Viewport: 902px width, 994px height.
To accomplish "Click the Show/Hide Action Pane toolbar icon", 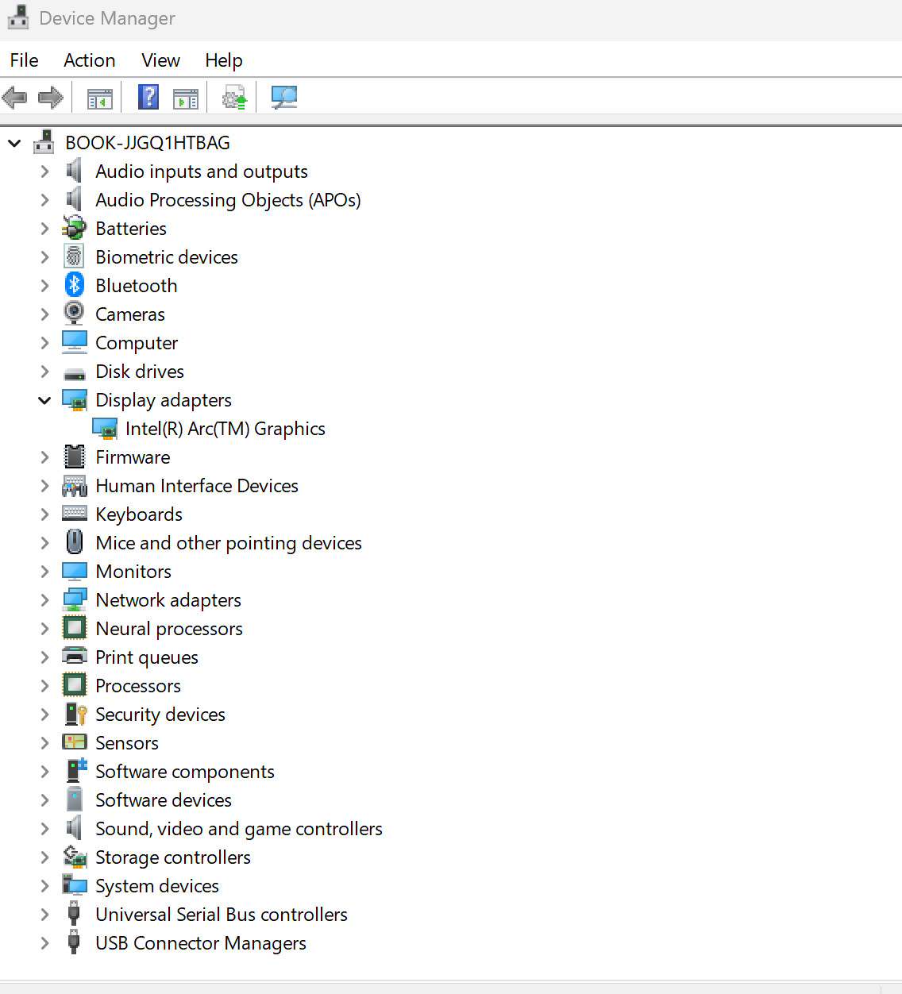I will [185, 98].
